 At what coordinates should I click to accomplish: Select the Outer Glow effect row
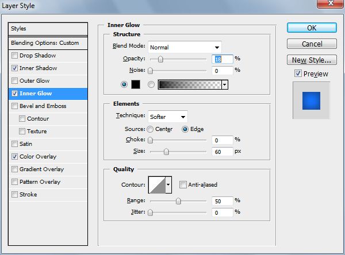pyautogui.click(x=48, y=80)
